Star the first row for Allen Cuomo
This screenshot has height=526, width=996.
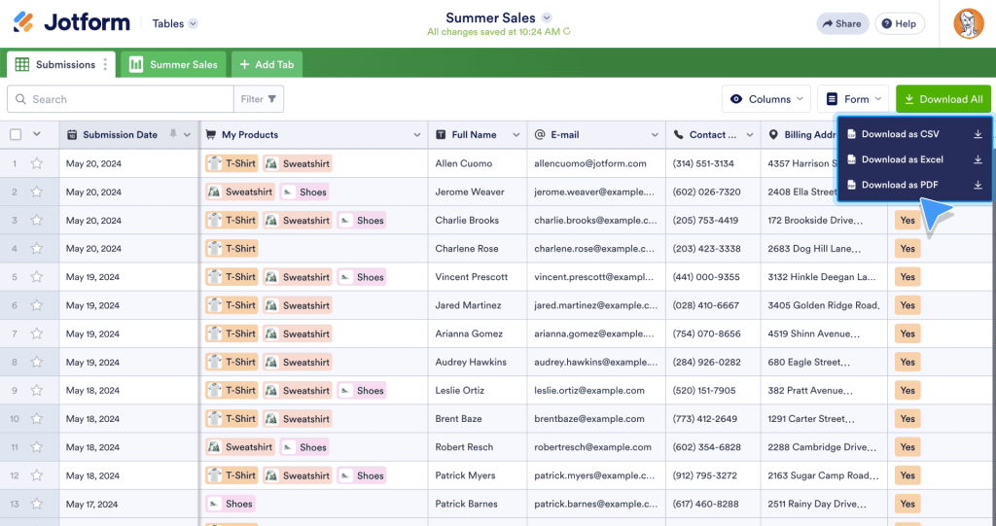37,163
